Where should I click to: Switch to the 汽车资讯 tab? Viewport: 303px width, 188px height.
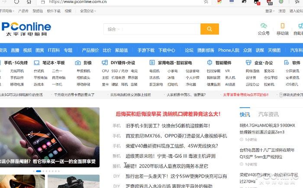268,114
